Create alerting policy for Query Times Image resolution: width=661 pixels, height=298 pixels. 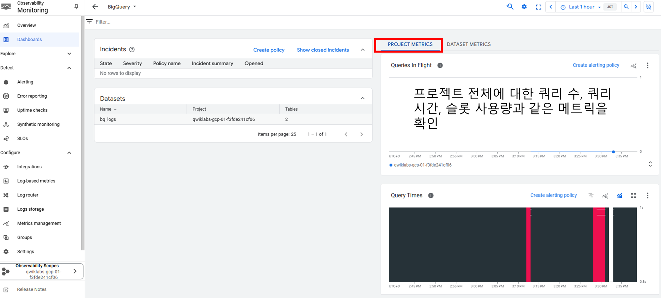coord(554,195)
